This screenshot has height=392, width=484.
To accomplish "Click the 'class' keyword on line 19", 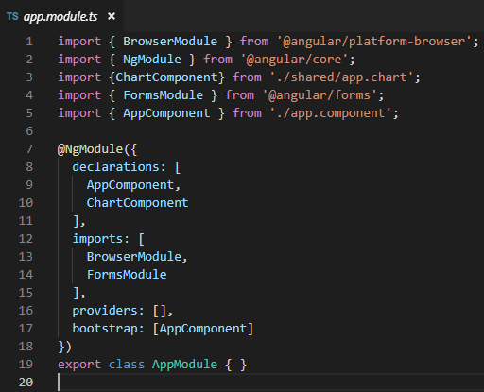I will point(127,365).
